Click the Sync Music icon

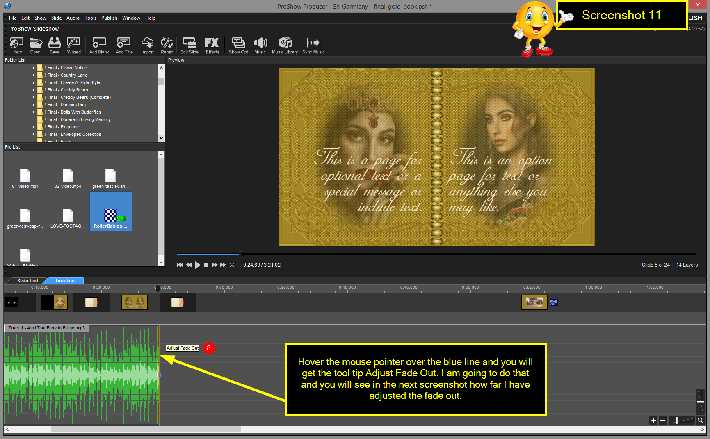tap(313, 45)
